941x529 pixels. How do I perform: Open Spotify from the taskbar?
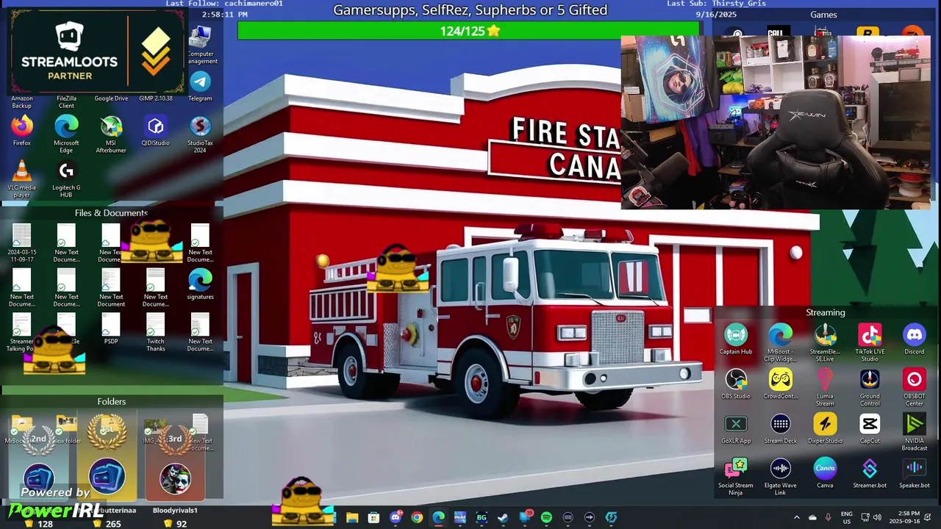click(546, 517)
